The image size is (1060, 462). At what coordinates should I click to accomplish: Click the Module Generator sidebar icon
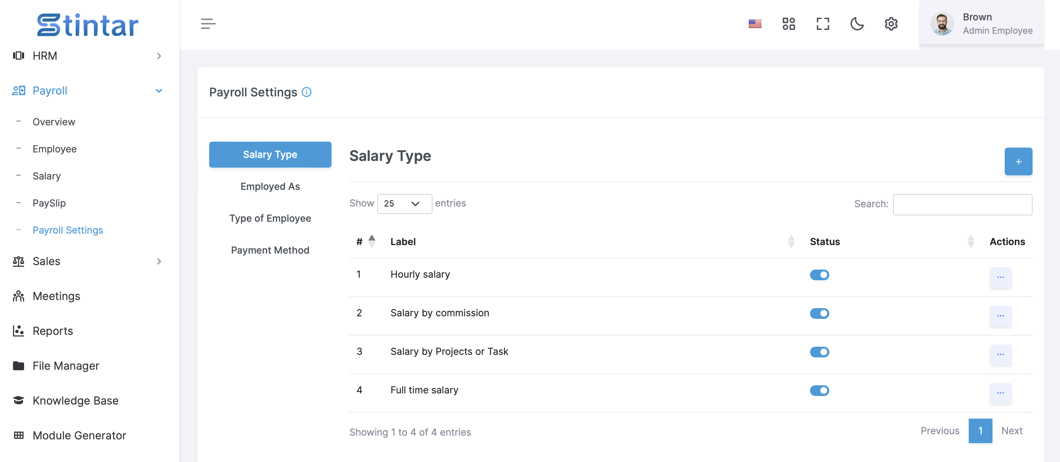pos(18,435)
